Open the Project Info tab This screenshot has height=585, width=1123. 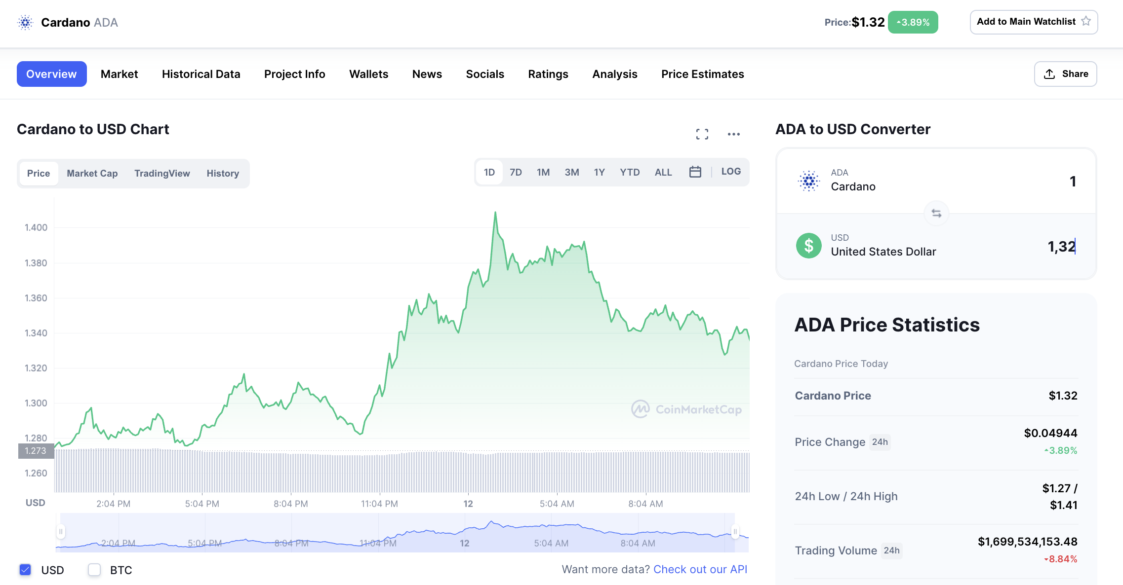(x=295, y=74)
